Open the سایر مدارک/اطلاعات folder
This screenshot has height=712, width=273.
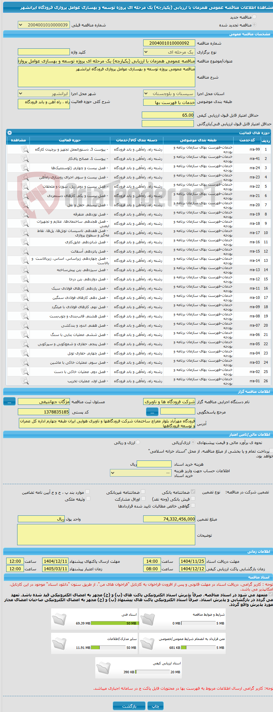click(x=59, y=643)
